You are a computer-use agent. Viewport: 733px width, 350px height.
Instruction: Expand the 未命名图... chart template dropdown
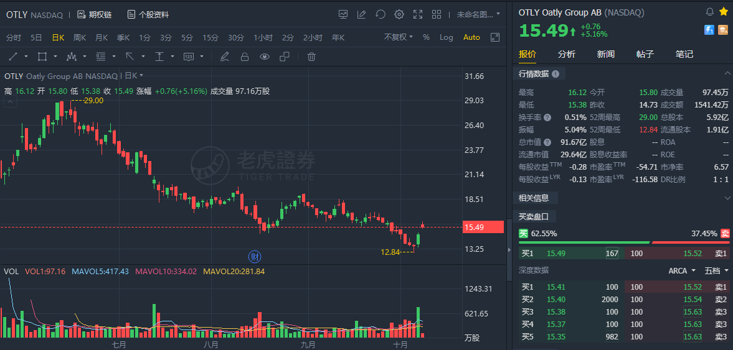coord(478,14)
